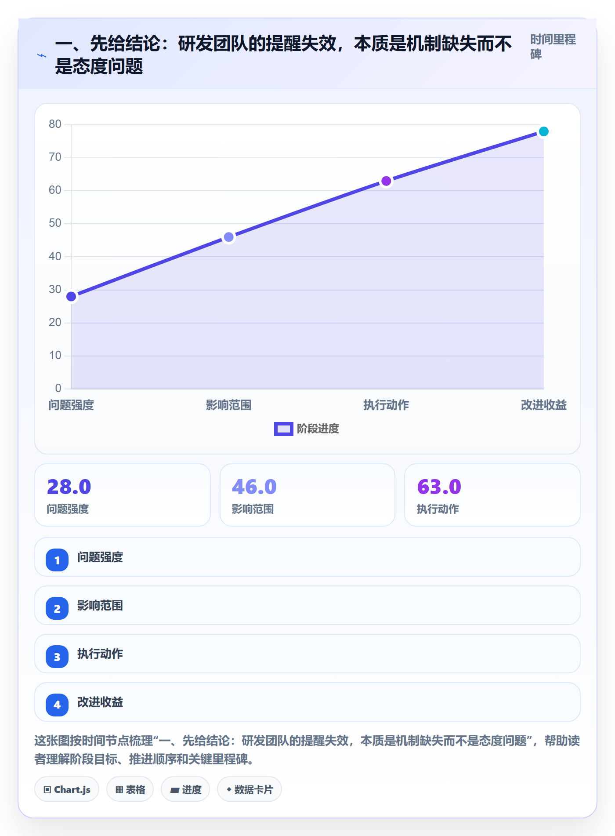615x836 pixels.
Task: Click the 进度 tag
Action: tap(185, 789)
